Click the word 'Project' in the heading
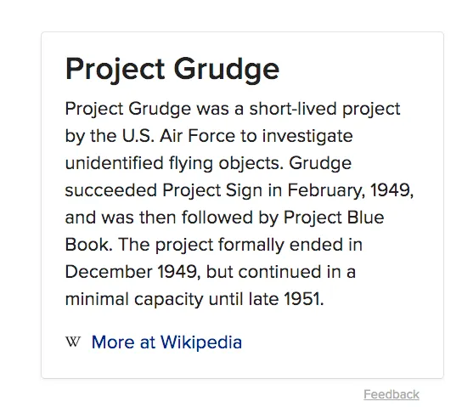Image resolution: width=462 pixels, height=407 pixels. 115,70
